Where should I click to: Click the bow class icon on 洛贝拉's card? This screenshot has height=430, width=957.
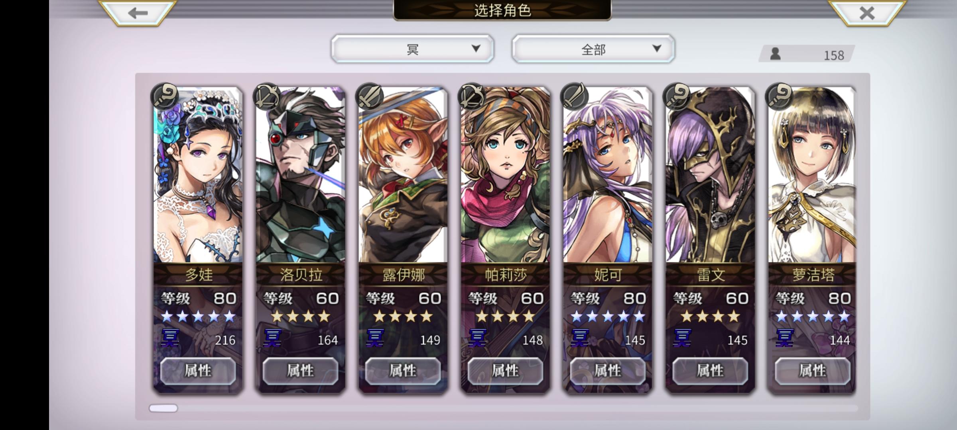tap(267, 96)
